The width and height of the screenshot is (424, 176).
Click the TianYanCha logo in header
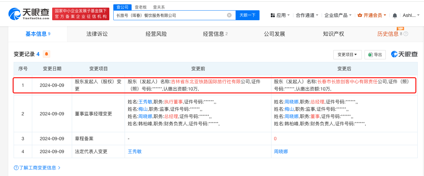(29, 14)
